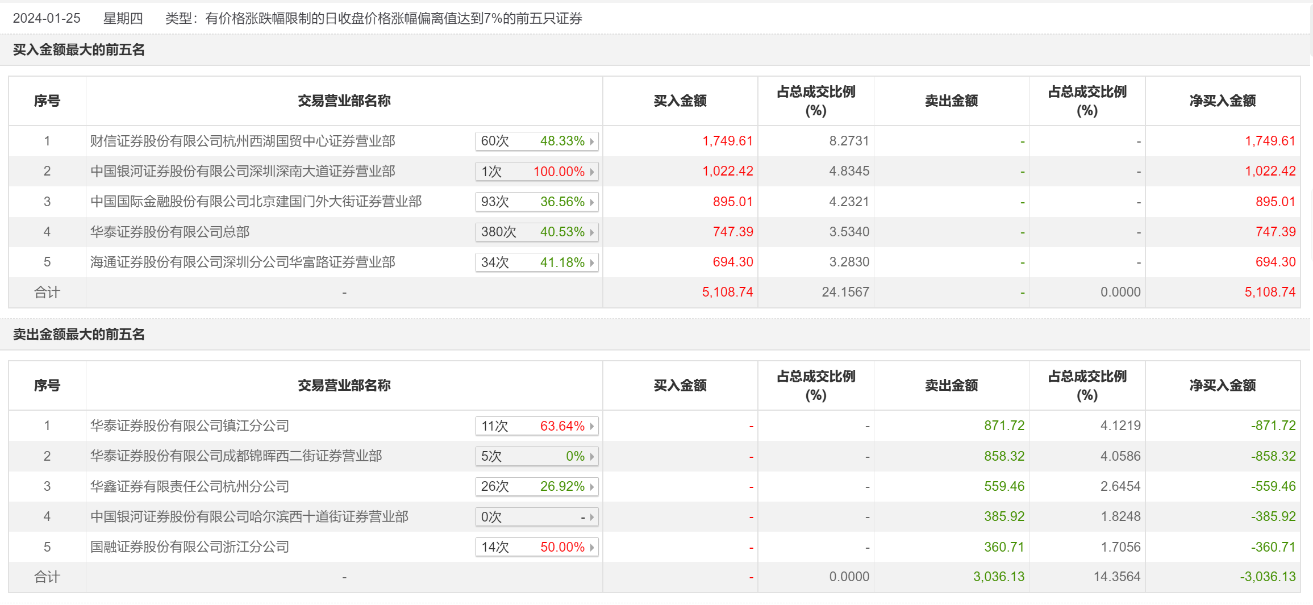Select buy amount 1,749.61 in row 1

727,141
